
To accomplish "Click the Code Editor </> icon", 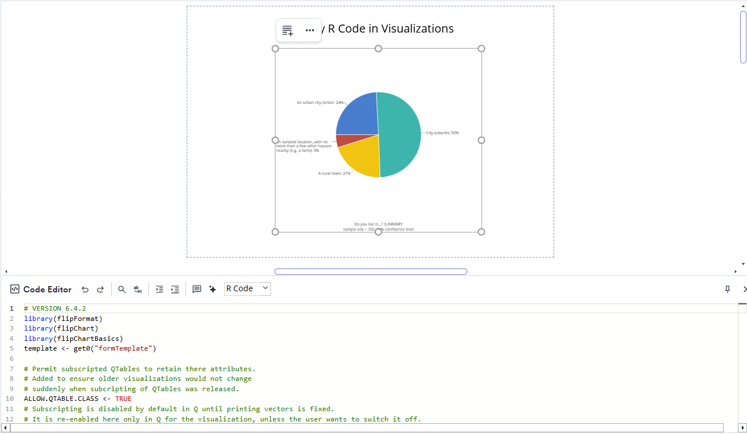I will point(15,289).
